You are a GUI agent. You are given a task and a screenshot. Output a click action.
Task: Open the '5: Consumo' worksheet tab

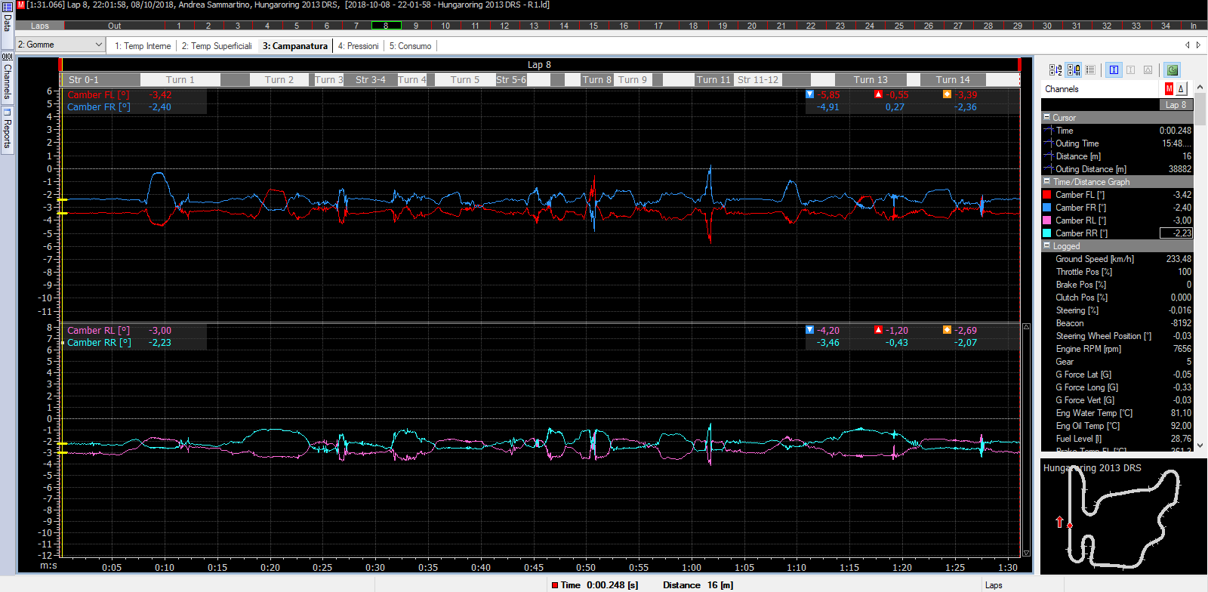tap(410, 46)
